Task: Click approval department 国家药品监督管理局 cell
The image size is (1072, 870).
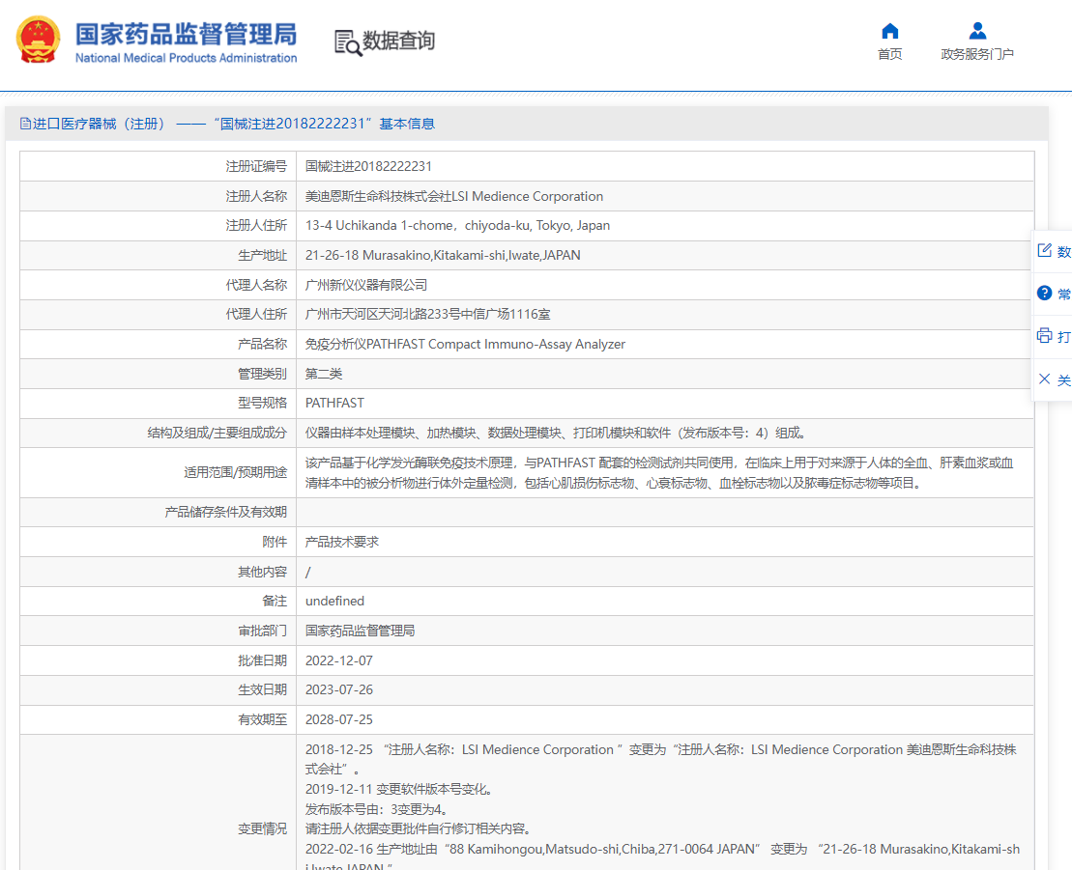Action: point(664,631)
